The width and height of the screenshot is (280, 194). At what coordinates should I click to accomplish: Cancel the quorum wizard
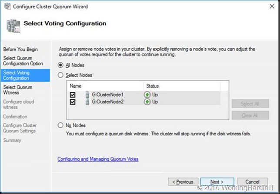click(252, 182)
